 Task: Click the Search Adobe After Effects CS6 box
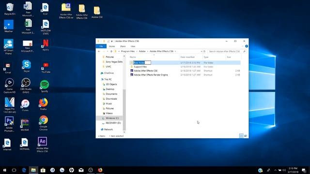227,51
